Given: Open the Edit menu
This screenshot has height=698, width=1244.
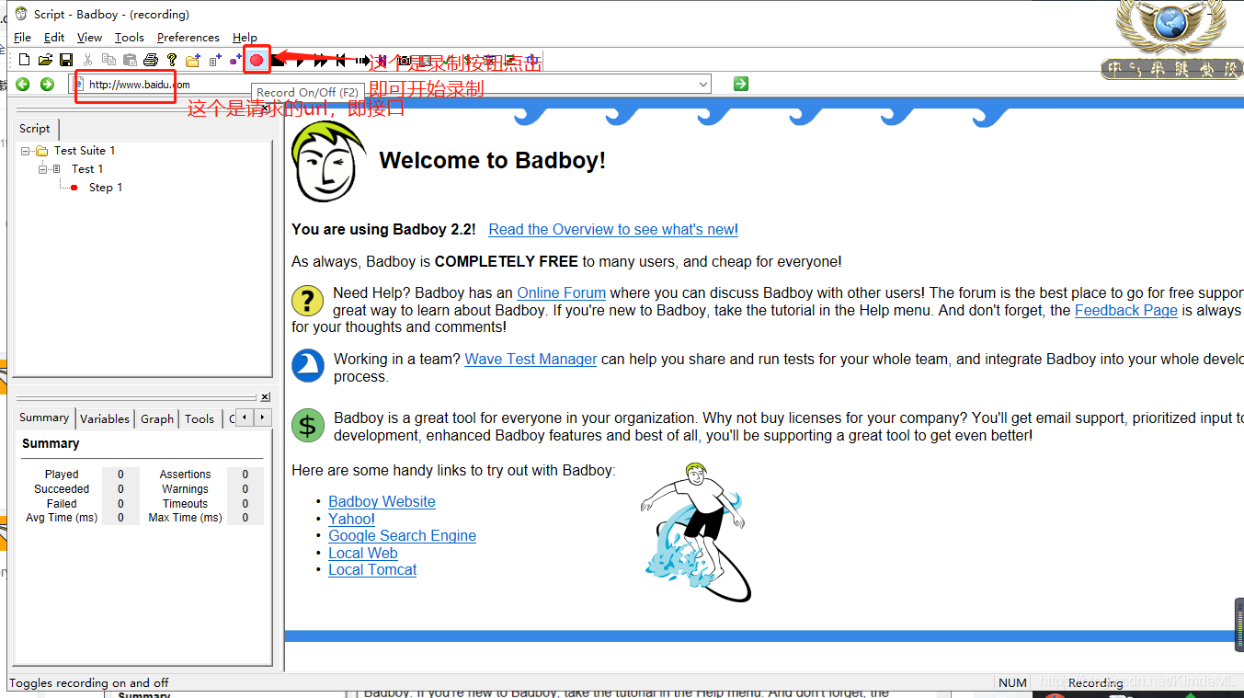Looking at the screenshot, I should click(54, 38).
